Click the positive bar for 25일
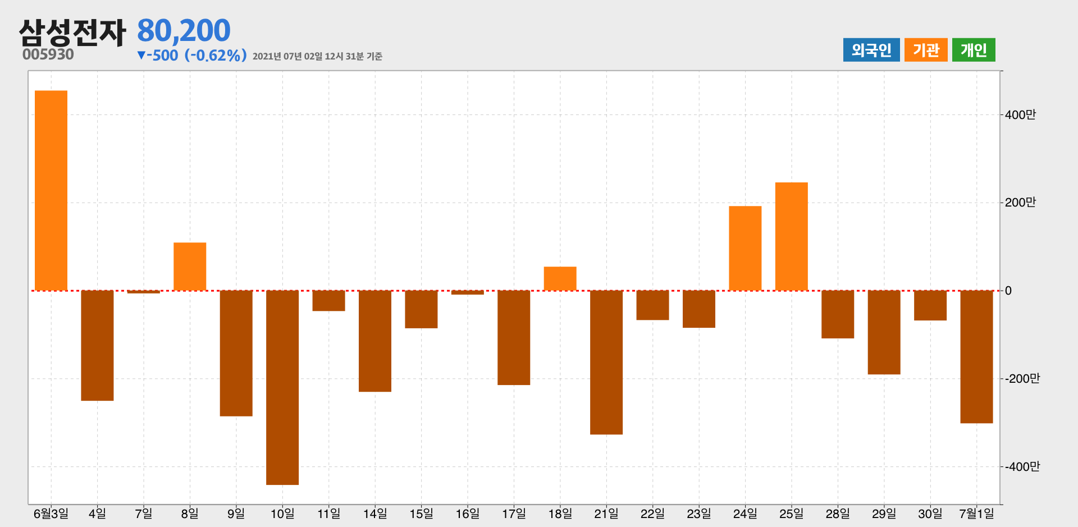The width and height of the screenshot is (1078, 527). point(792,236)
